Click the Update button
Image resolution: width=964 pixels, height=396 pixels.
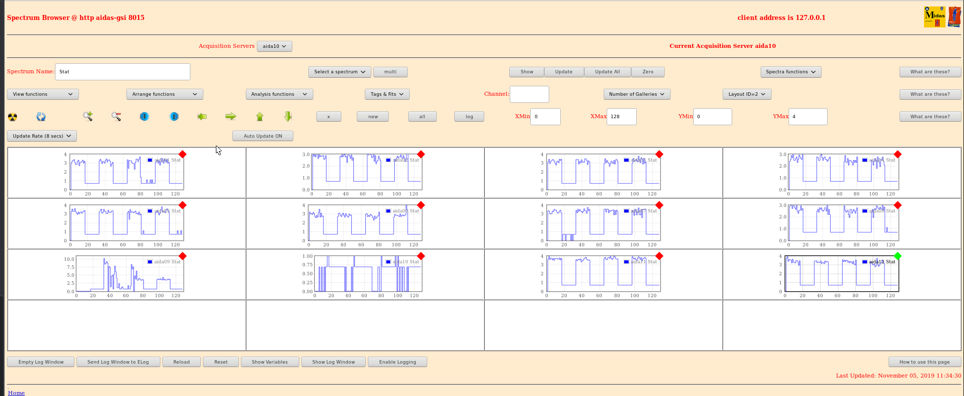coord(564,72)
